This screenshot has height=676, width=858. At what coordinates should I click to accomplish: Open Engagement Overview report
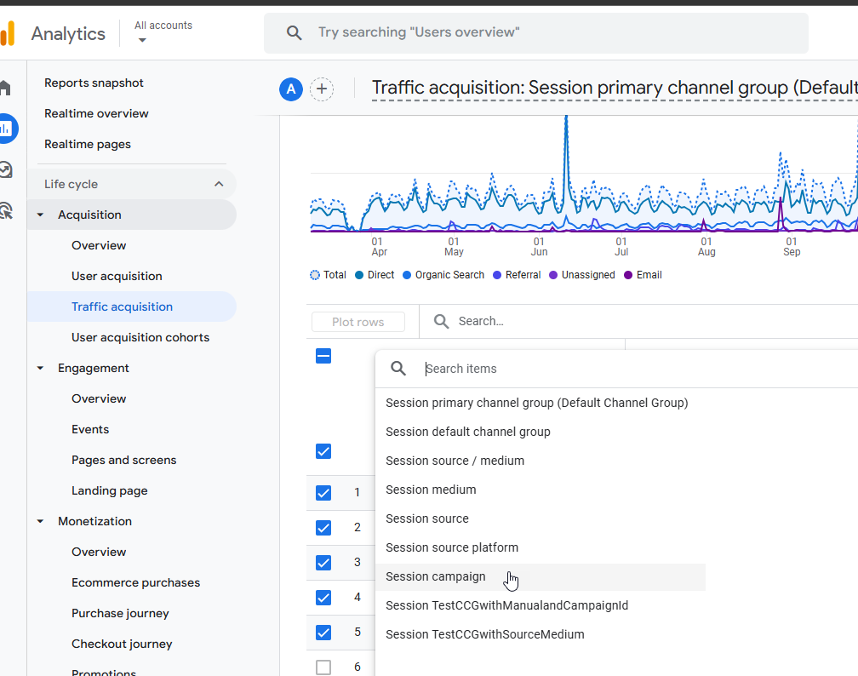(99, 398)
